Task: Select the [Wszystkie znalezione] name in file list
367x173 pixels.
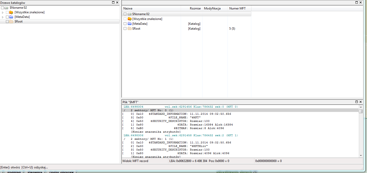Action: click(x=147, y=19)
